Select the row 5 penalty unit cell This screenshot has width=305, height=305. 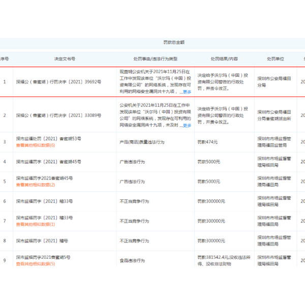point(274,181)
